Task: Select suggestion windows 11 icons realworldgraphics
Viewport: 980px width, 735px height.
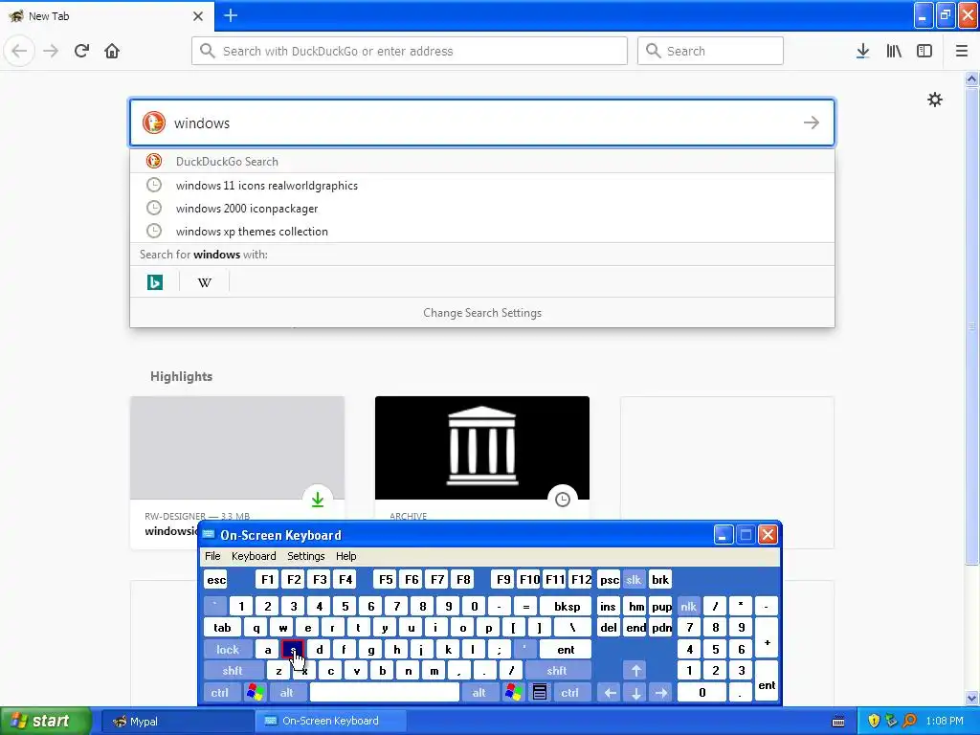Action: [482, 185]
